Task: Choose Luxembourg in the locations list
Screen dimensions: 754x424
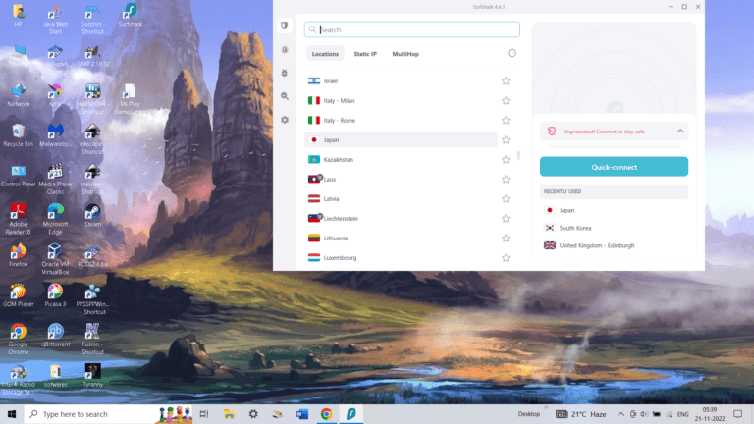Action: click(401, 258)
